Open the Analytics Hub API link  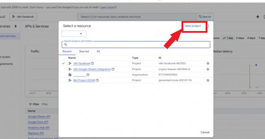(x=39, y=128)
